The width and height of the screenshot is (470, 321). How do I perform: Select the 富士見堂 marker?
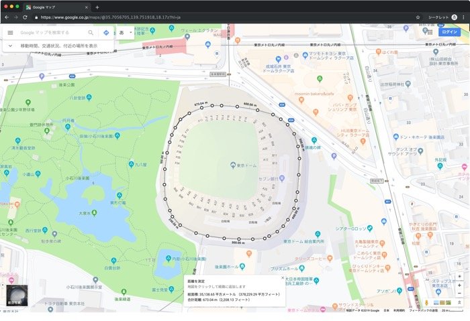171,289
